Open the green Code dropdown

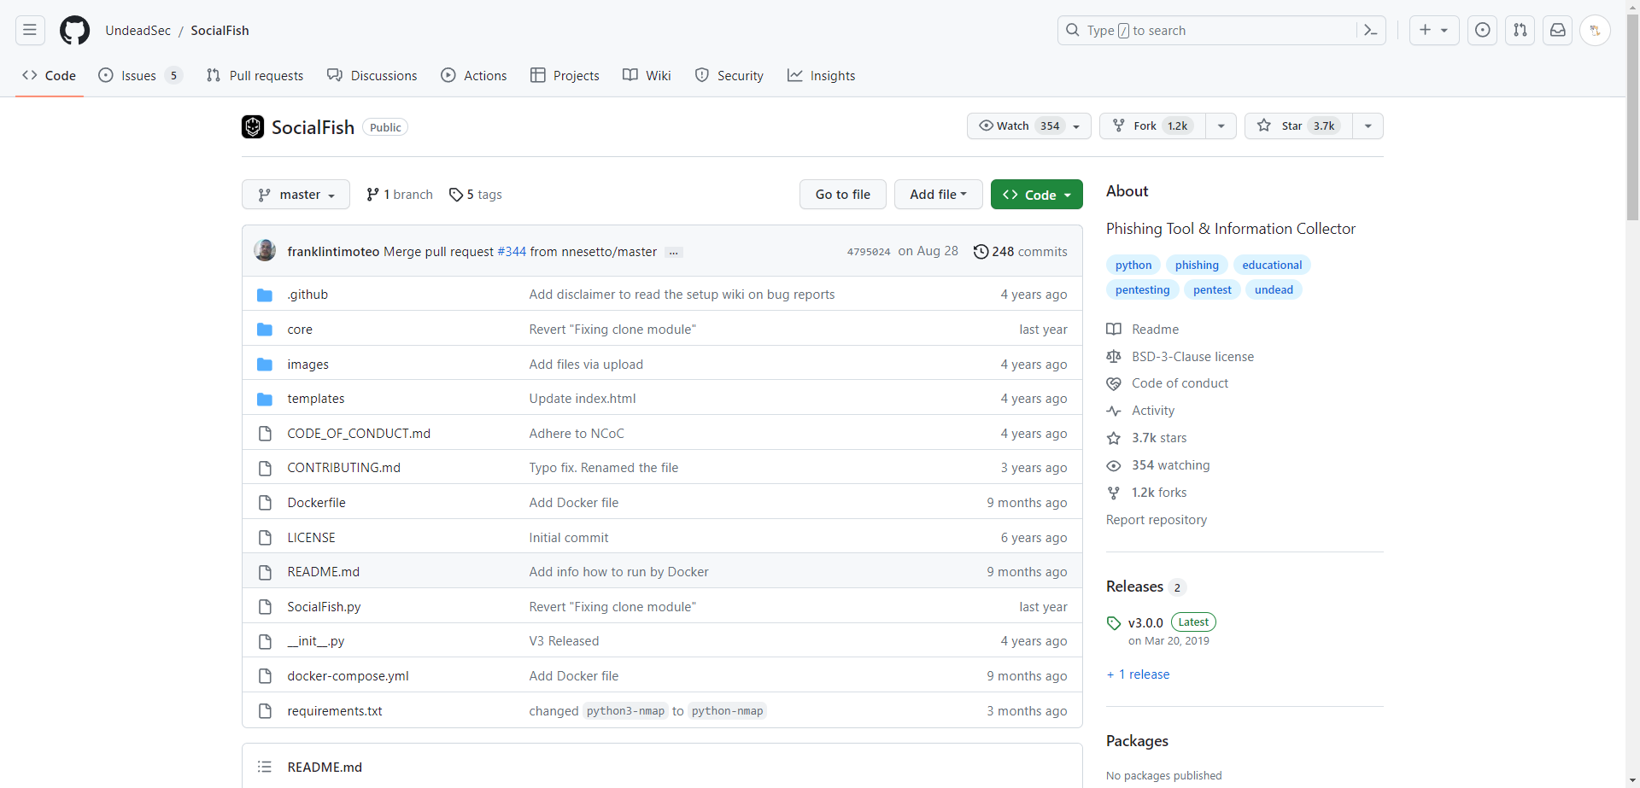(1037, 195)
